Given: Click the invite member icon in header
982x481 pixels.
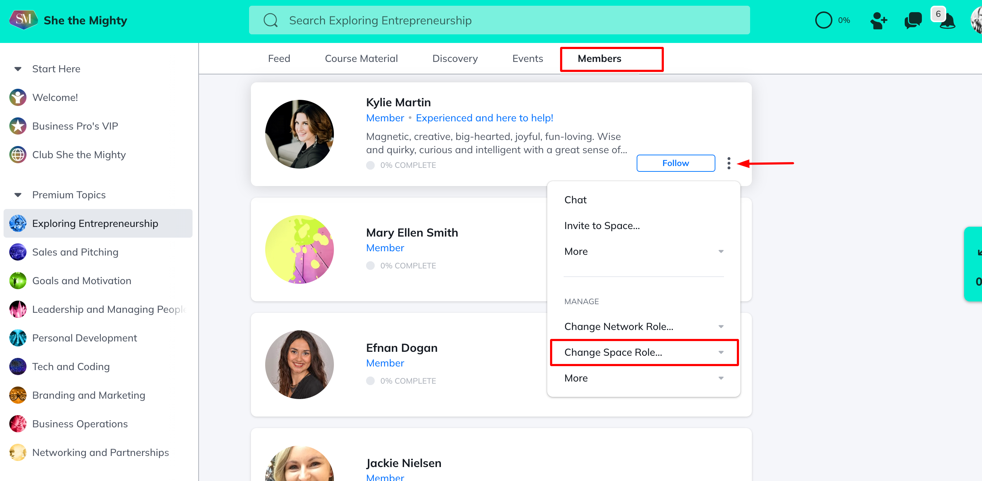Looking at the screenshot, I should point(878,21).
